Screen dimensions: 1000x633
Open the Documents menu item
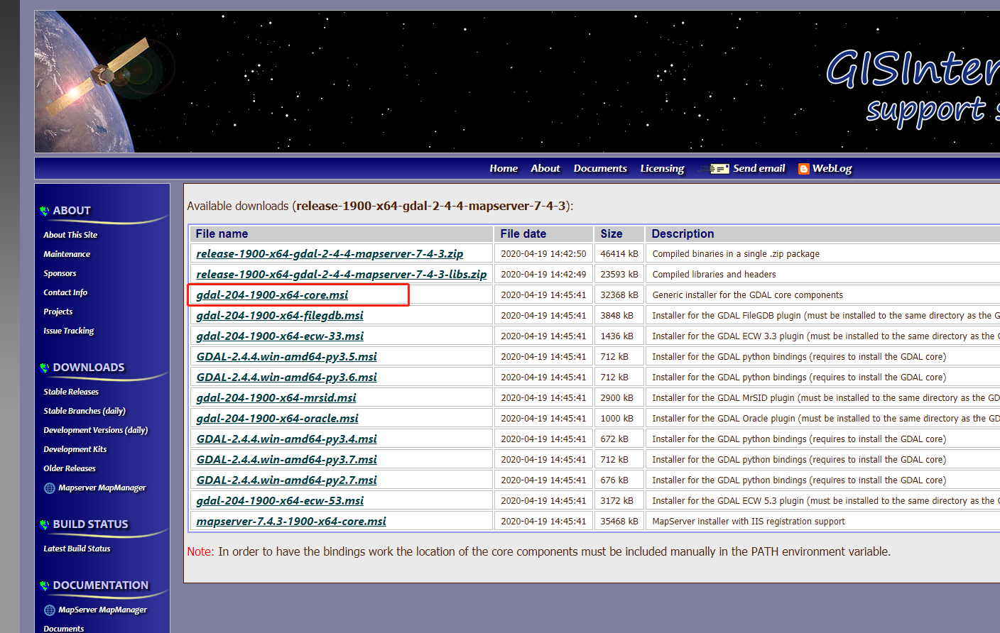tap(600, 168)
